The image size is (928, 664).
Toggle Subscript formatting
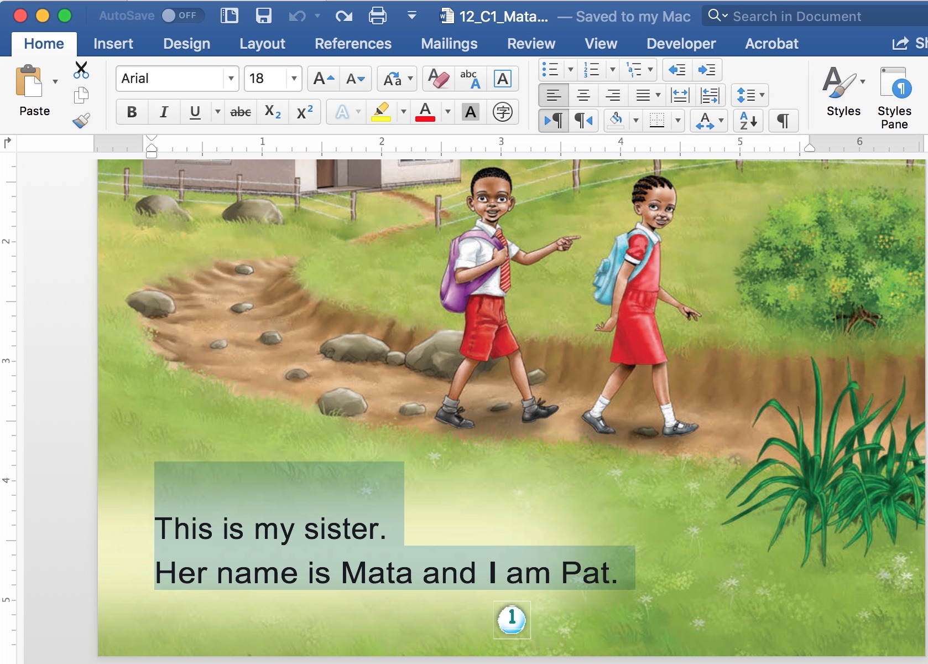pos(273,112)
